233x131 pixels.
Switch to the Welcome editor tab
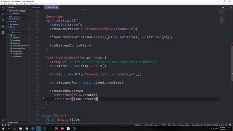point(37,7)
